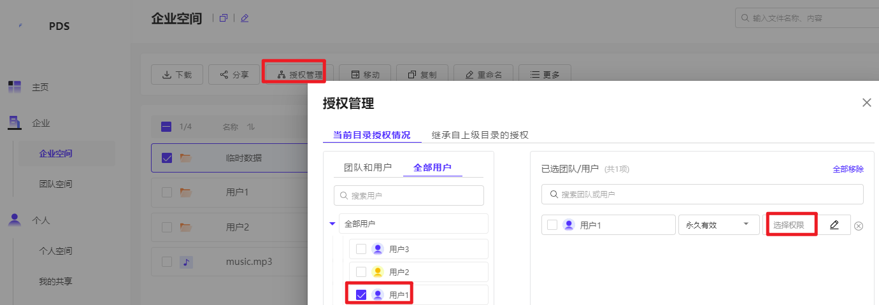Open the 永久有效 validity dropdown
This screenshot has width=879, height=305.
click(718, 225)
